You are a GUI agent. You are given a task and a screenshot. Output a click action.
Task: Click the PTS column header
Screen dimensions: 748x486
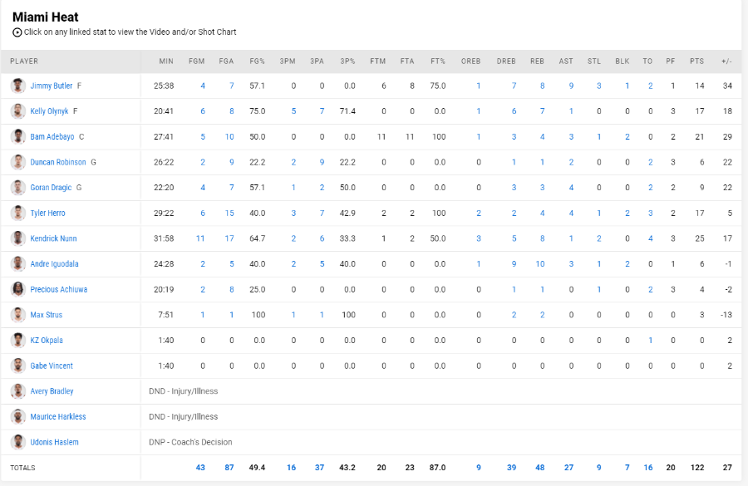pyautogui.click(x=697, y=61)
